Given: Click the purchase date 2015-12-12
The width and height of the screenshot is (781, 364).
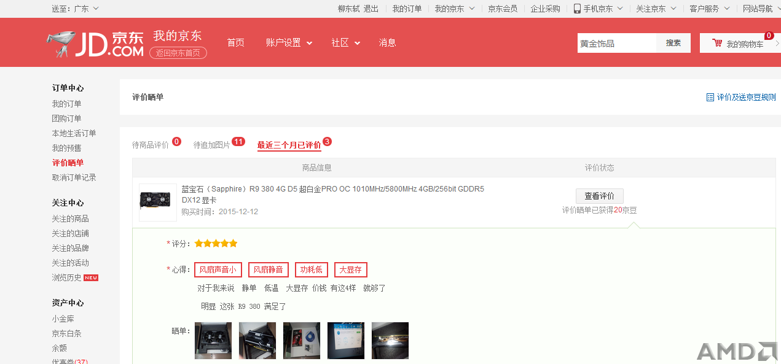Looking at the screenshot, I should (238, 212).
